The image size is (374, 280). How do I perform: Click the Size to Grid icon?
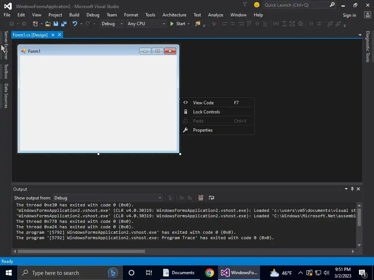(300, 24)
